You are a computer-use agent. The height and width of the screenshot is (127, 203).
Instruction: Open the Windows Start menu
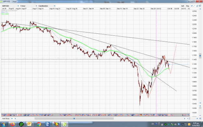click(4, 124)
